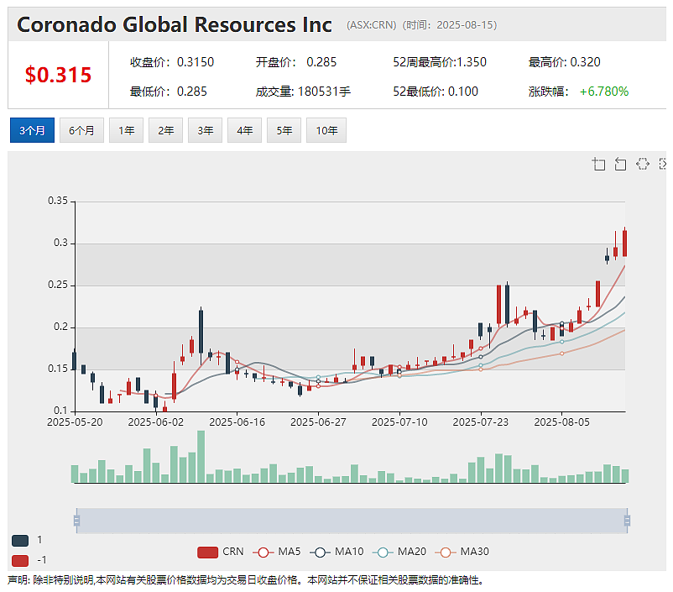Screen dimensions: 673x592
Task: Click the 2025-07-10 x-axis label
Action: pyautogui.click(x=399, y=422)
